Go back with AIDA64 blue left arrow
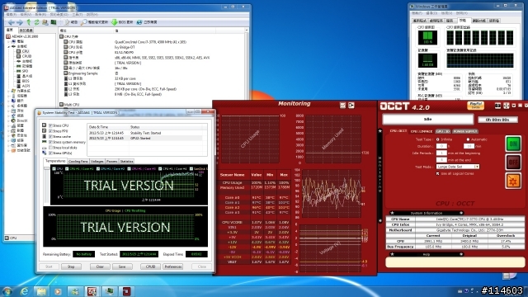 11,22
